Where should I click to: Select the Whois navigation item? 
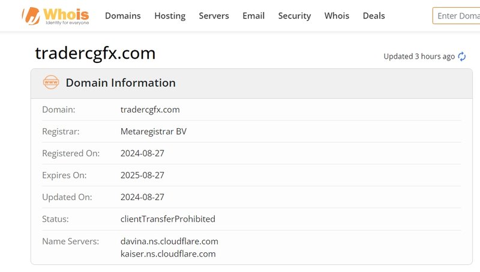[x=337, y=16]
